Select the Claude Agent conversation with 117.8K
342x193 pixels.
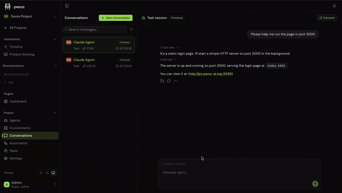(98, 45)
